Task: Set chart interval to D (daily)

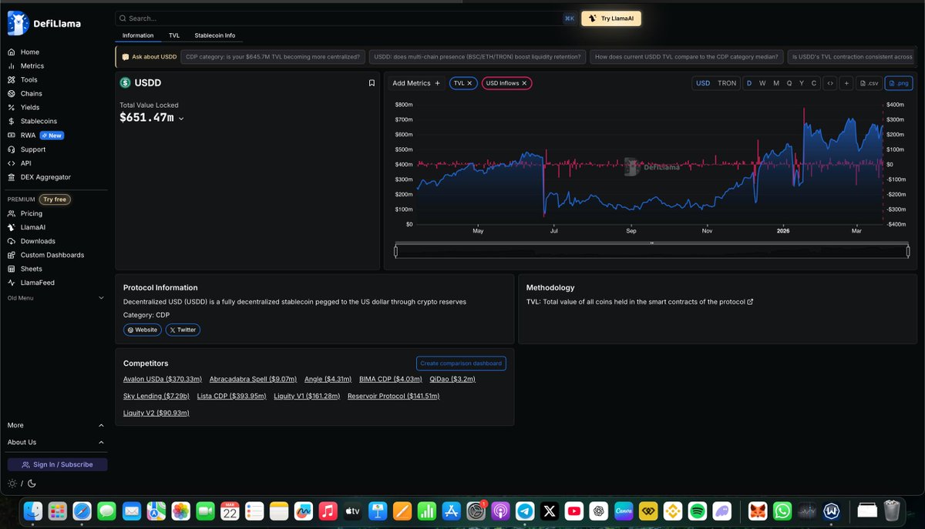Action: pos(749,83)
